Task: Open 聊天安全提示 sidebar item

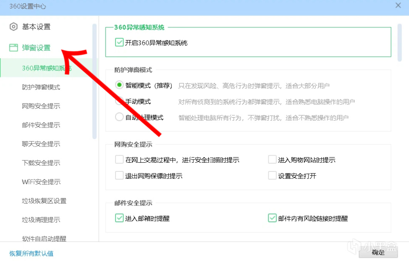Action: pyautogui.click(x=41, y=144)
